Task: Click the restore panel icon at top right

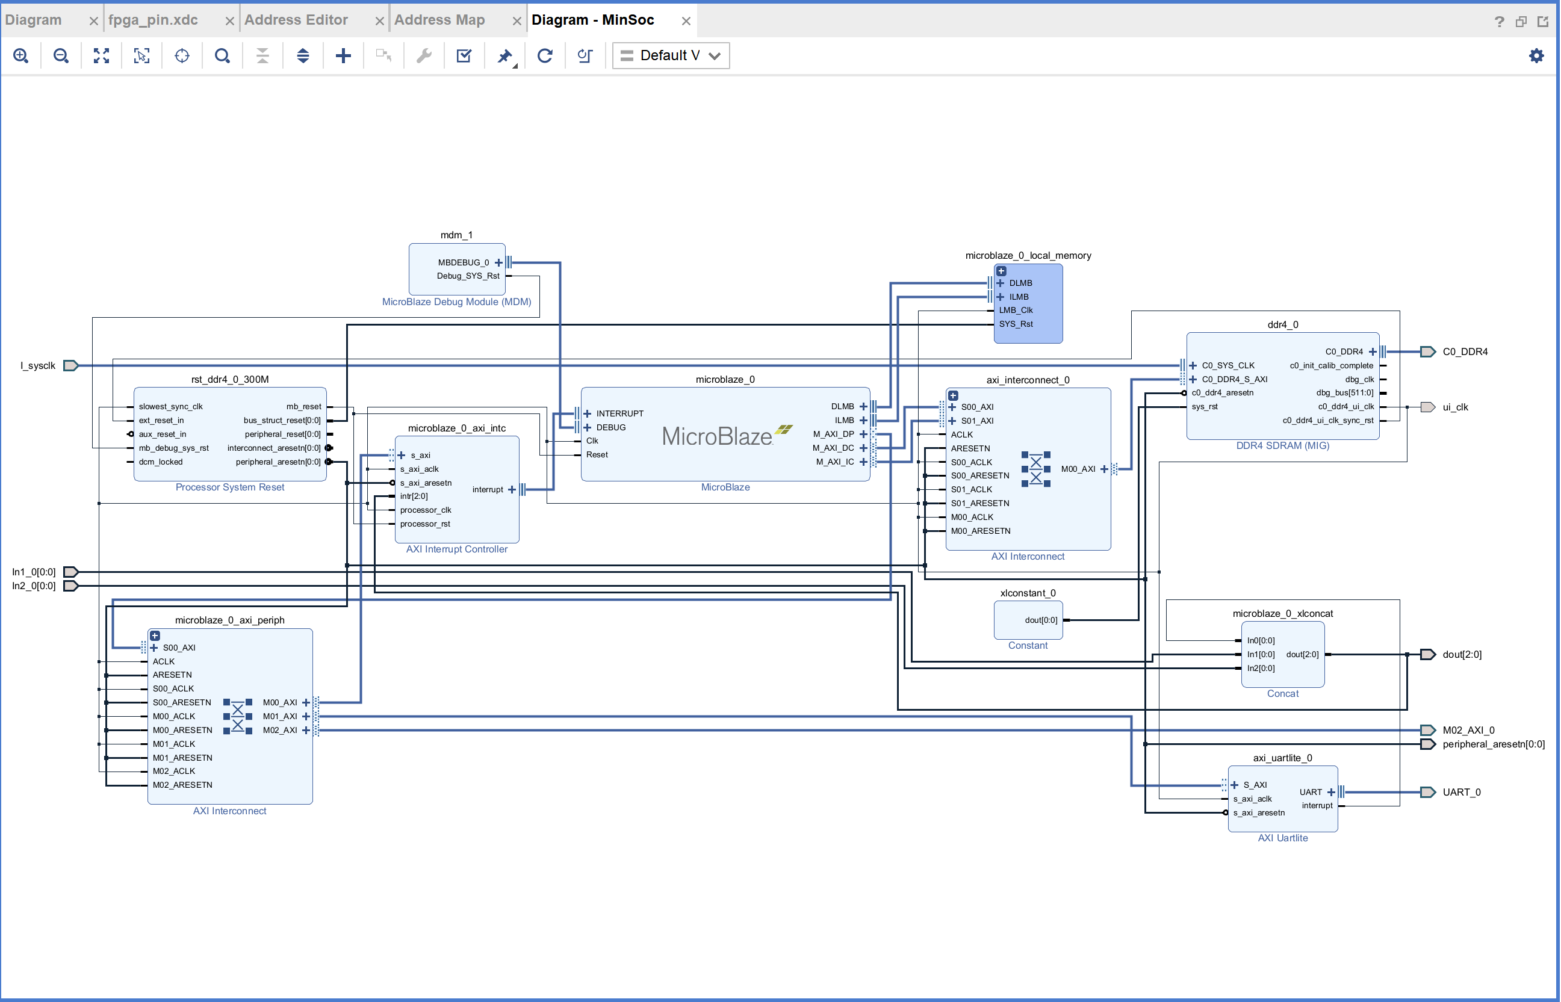Action: [1521, 22]
